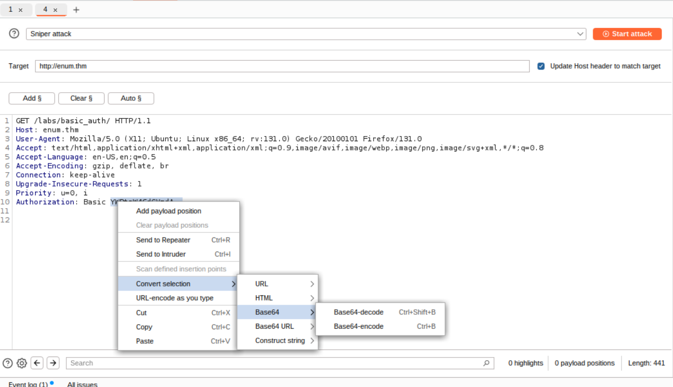Click the forward arrow navigation button
Screen dimensions: 673x387
[53, 363]
